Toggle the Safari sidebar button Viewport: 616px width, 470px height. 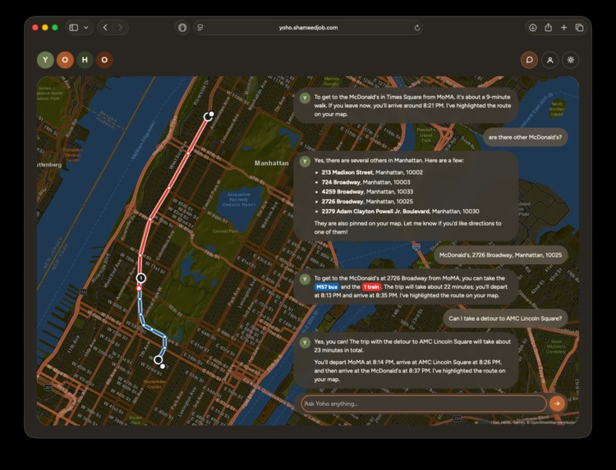coord(73,27)
